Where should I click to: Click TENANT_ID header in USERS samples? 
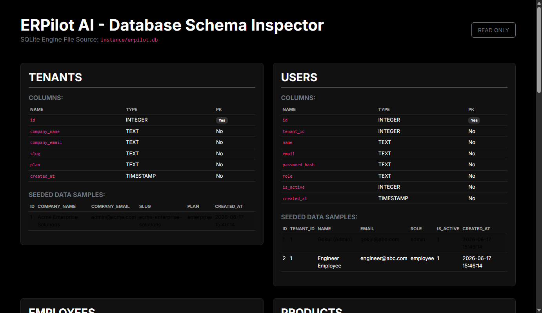coord(302,229)
